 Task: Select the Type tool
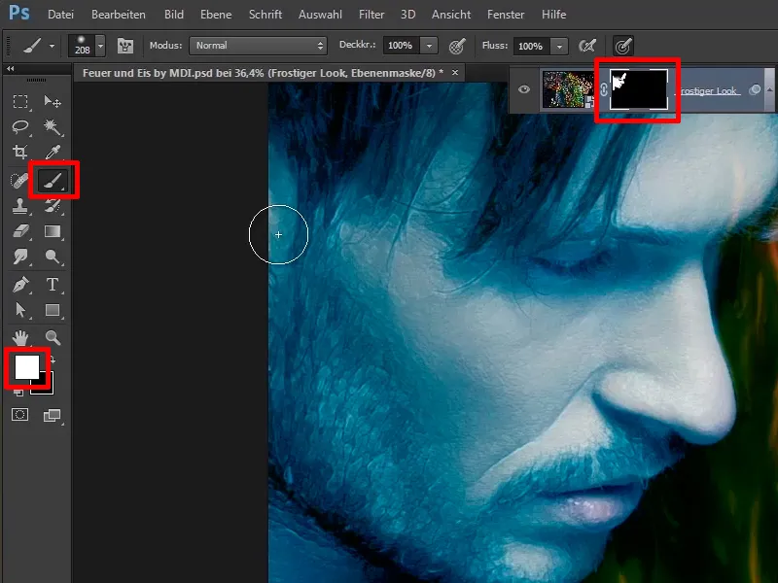53,285
